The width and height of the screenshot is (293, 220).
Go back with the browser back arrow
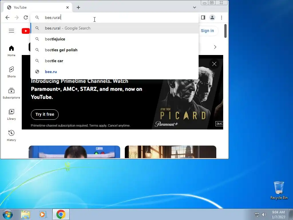[7, 17]
